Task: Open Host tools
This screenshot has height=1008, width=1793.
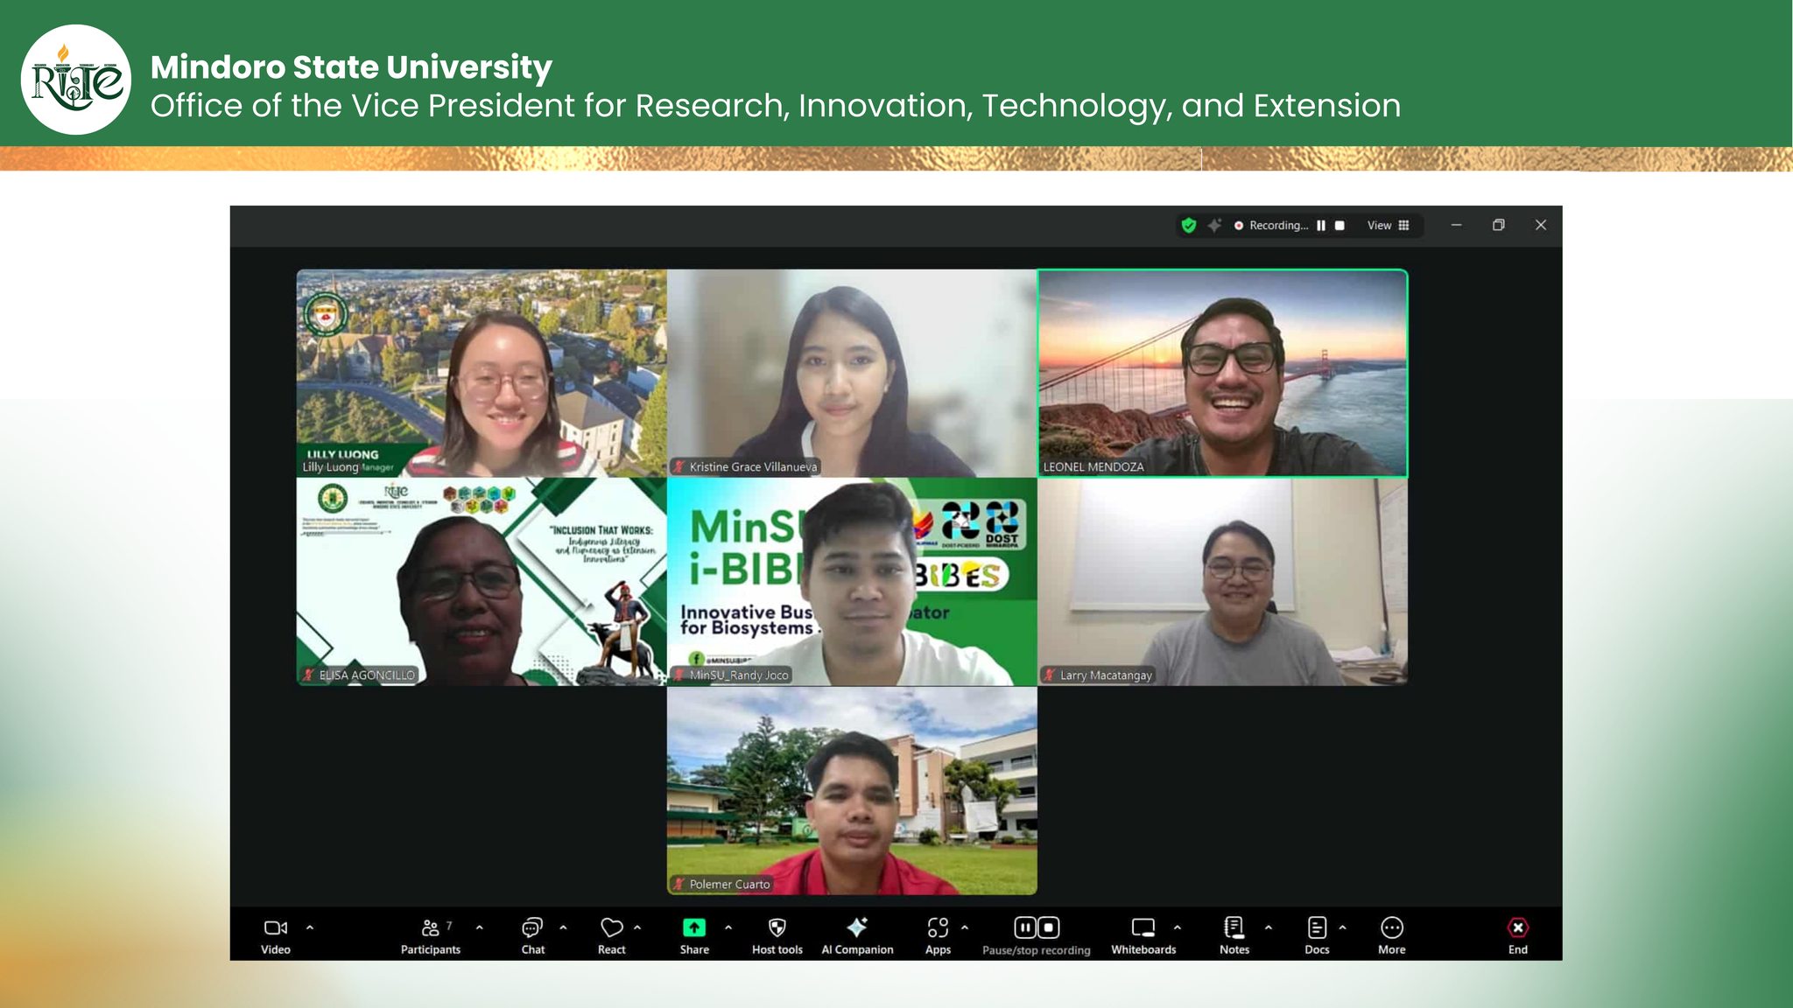Action: [777, 929]
